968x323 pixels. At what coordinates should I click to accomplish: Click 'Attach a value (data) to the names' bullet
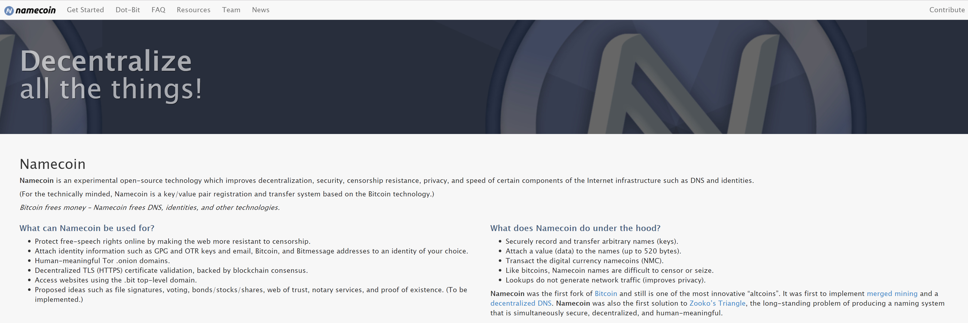coord(593,251)
